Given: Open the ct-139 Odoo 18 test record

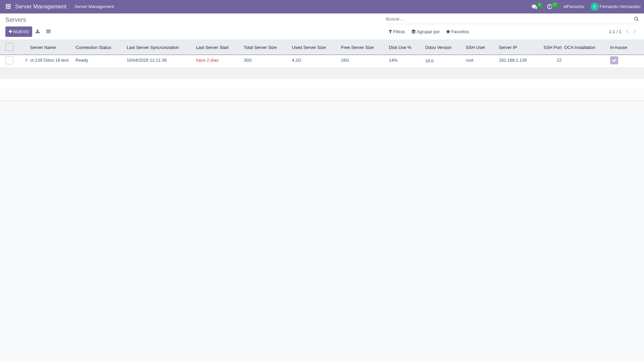Looking at the screenshot, I should tap(49, 60).
